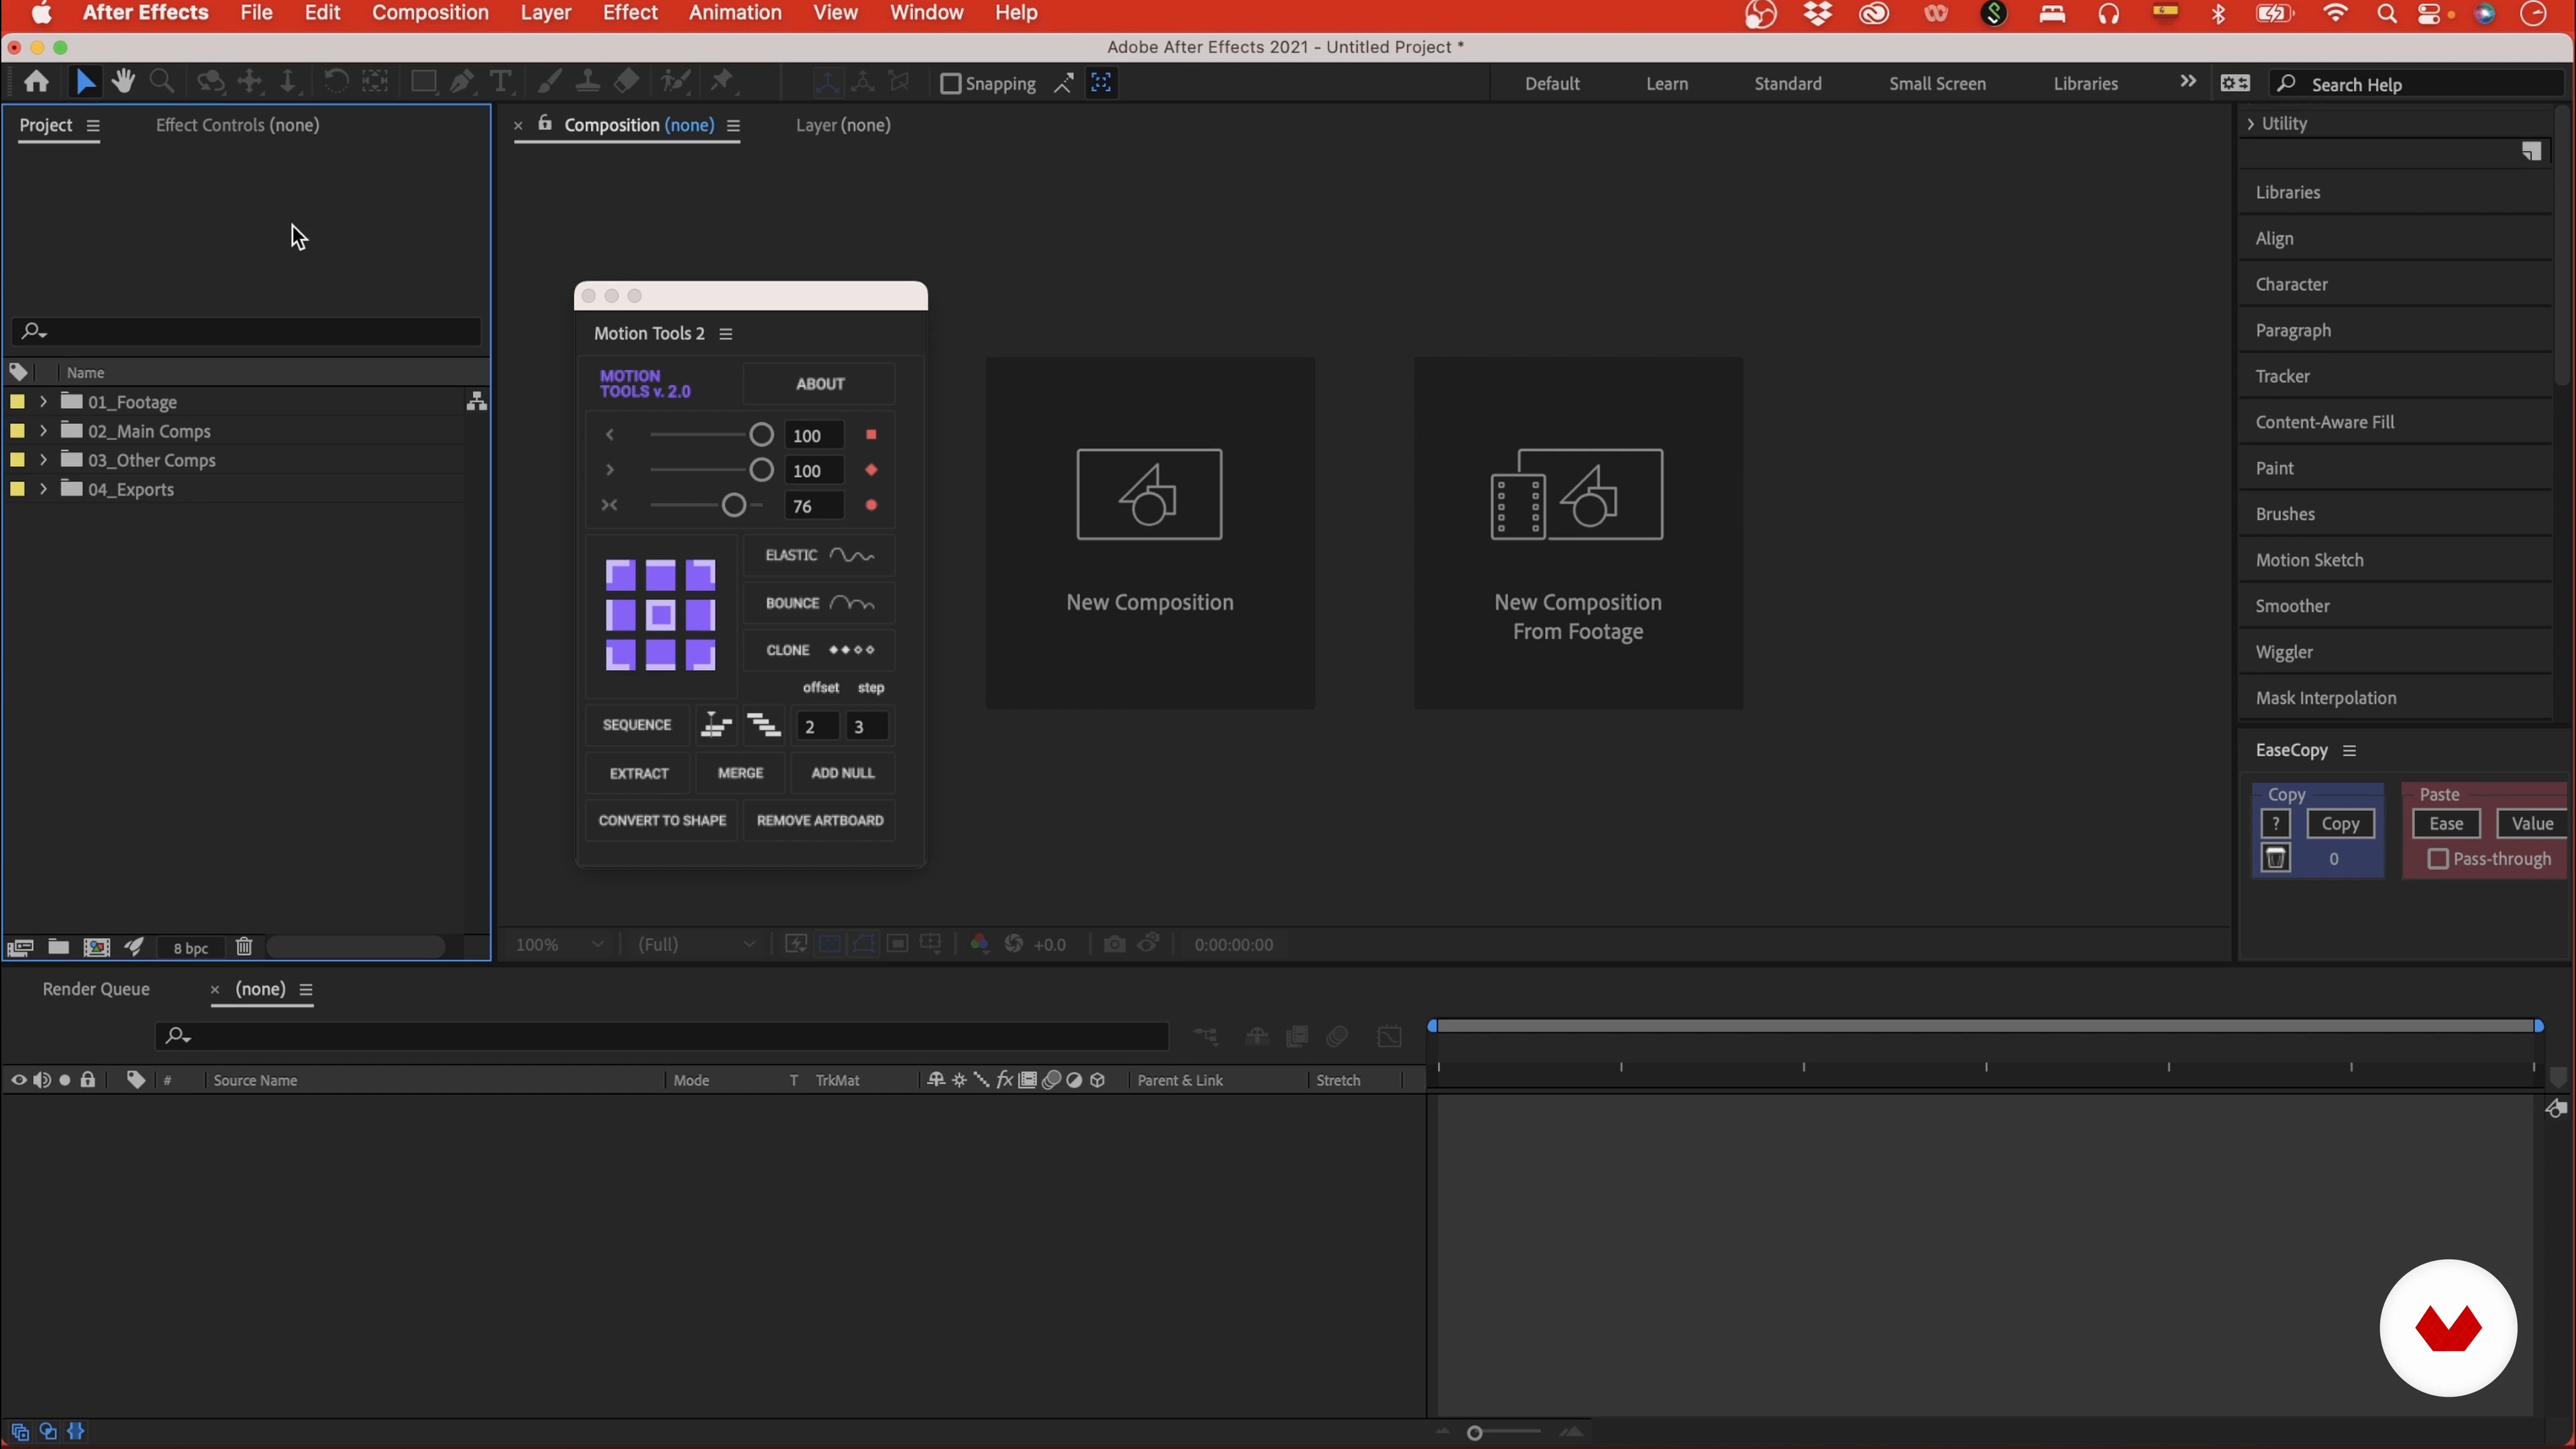Toggle the red circle ease-both keyframe button
This screenshot has height=1449, width=2576.
pyautogui.click(x=871, y=506)
